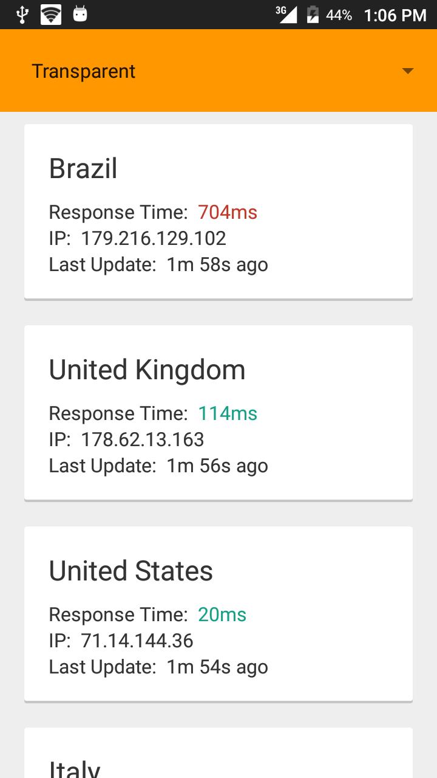
Task: Open the Italy proxy card
Action: 218,752
